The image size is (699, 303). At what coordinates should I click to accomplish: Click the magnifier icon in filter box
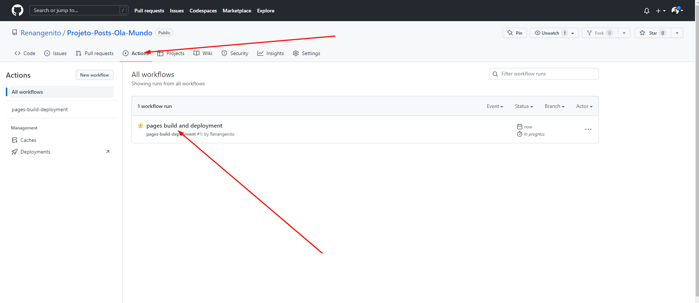[495, 74]
